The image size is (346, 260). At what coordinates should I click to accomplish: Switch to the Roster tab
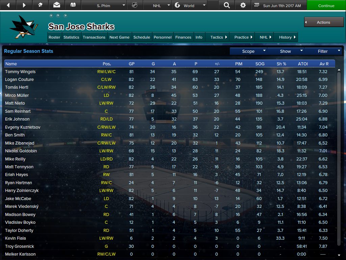(54, 37)
